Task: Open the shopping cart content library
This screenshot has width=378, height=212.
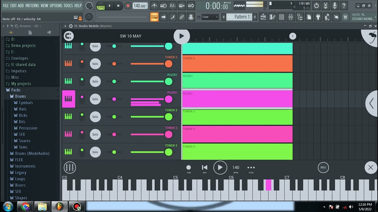Action: (345, 17)
